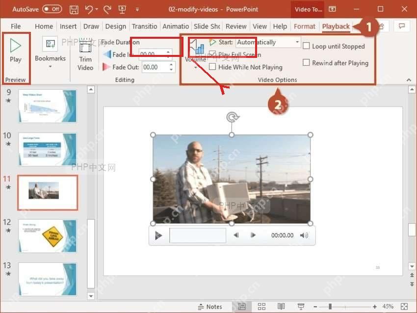Open the Review tab
Screen dimensions: 417x313
coord(236,26)
